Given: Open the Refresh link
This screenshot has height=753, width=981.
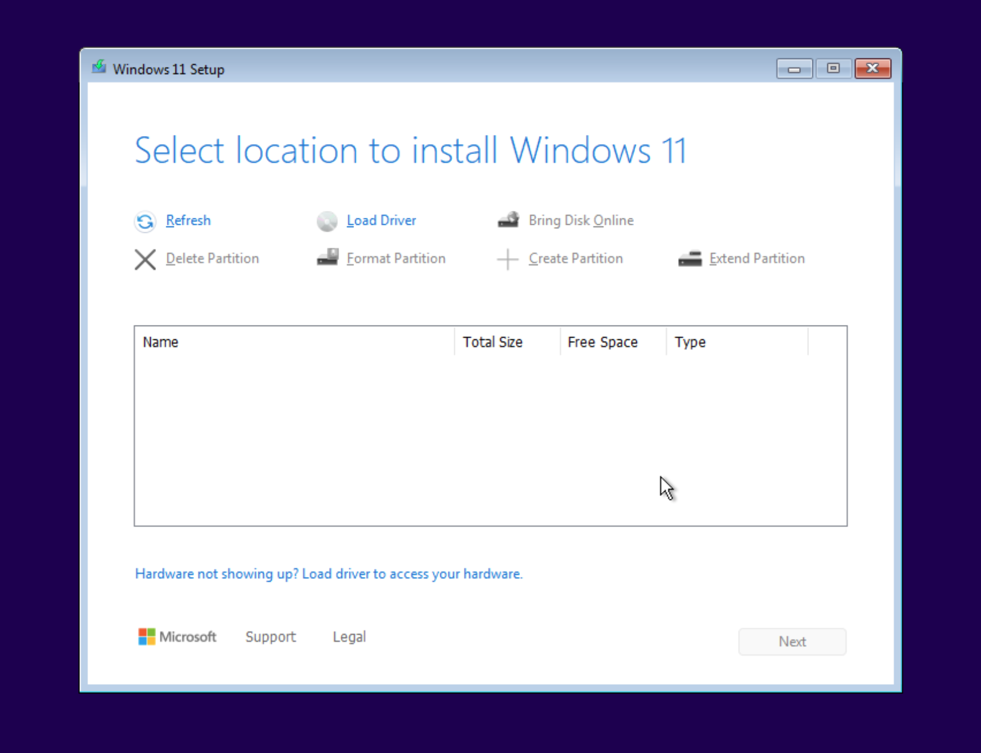Looking at the screenshot, I should tap(188, 221).
